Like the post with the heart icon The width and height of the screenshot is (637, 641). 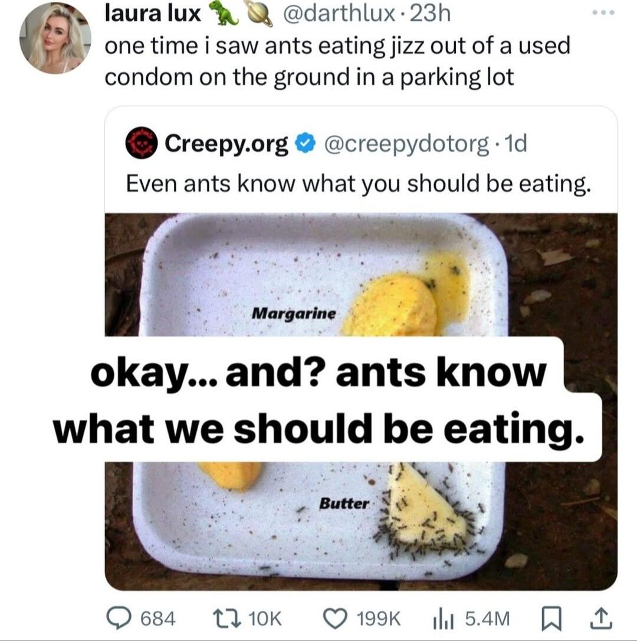pyautogui.click(x=337, y=618)
